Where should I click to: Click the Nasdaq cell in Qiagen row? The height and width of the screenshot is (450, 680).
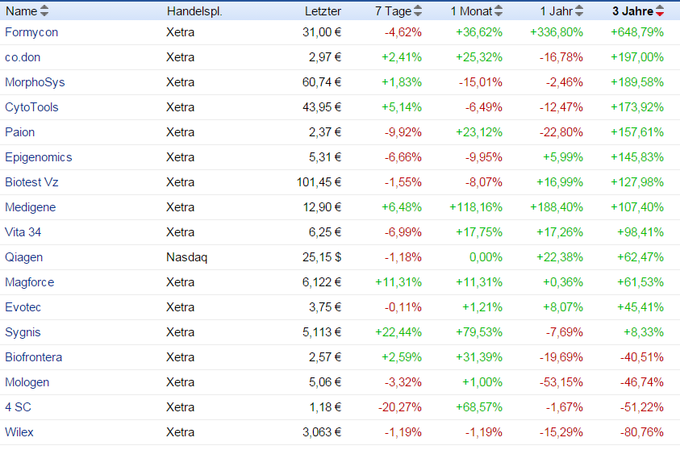tap(186, 257)
